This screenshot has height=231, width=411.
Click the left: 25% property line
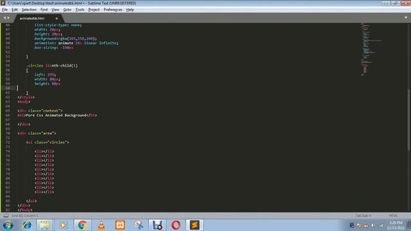45,74
